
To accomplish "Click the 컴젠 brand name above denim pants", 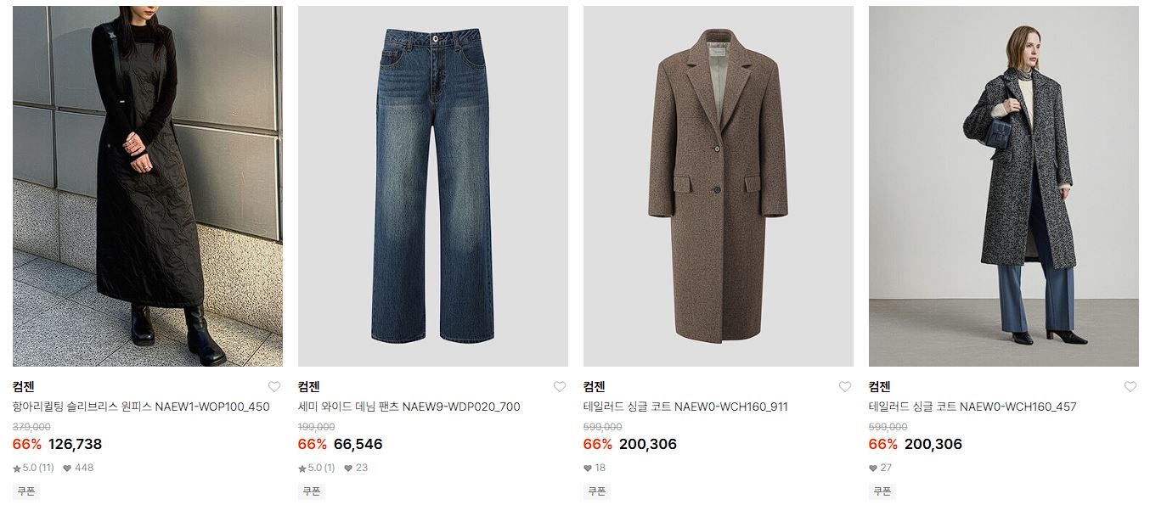I will click(x=309, y=387).
